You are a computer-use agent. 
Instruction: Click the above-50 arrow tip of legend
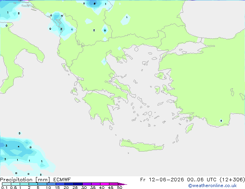(x=122, y=184)
